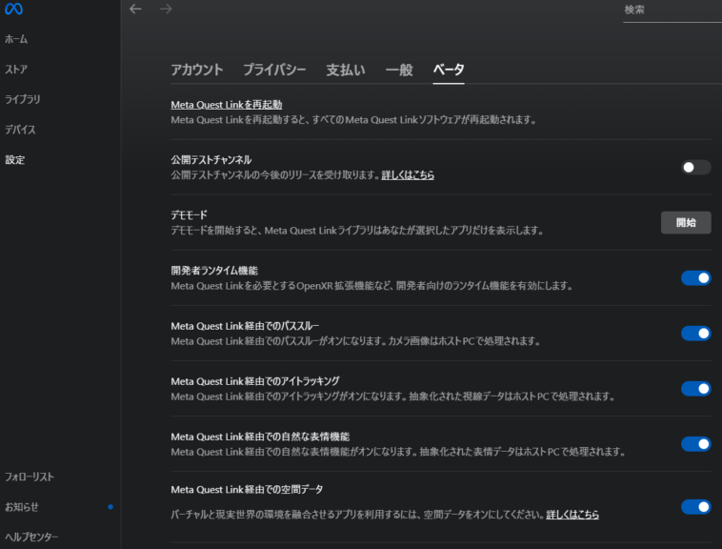Click the デモモード description text

357,231
